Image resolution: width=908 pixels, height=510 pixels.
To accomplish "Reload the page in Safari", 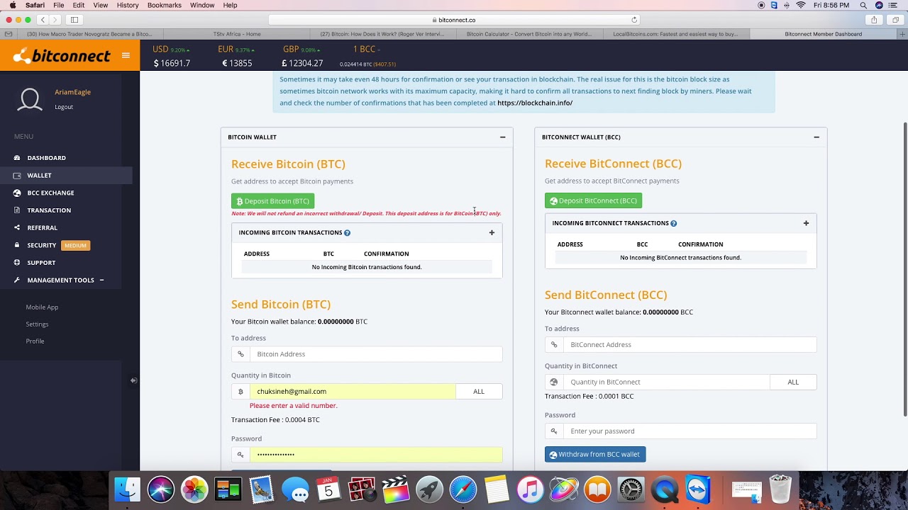I will point(634,20).
